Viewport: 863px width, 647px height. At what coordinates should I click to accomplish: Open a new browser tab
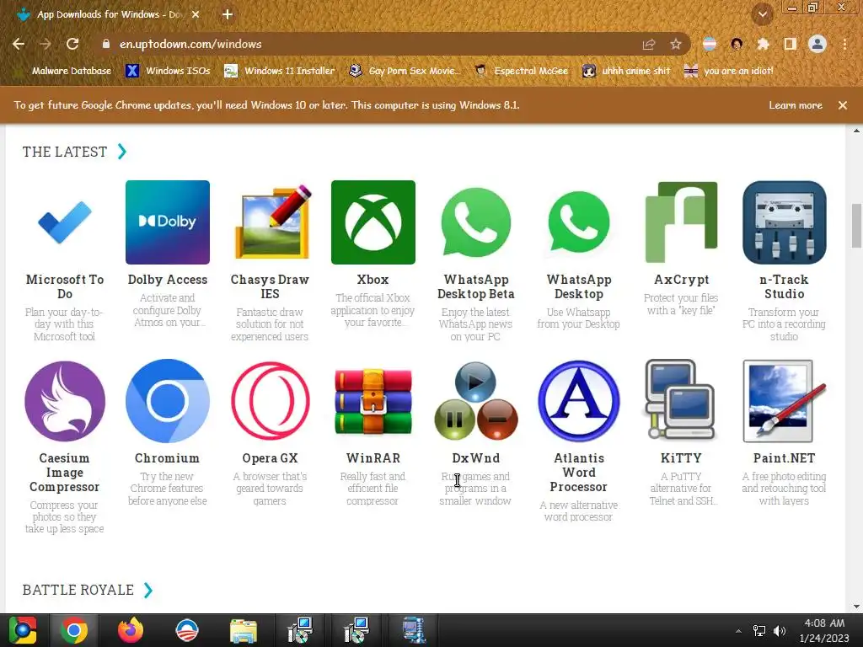(228, 14)
